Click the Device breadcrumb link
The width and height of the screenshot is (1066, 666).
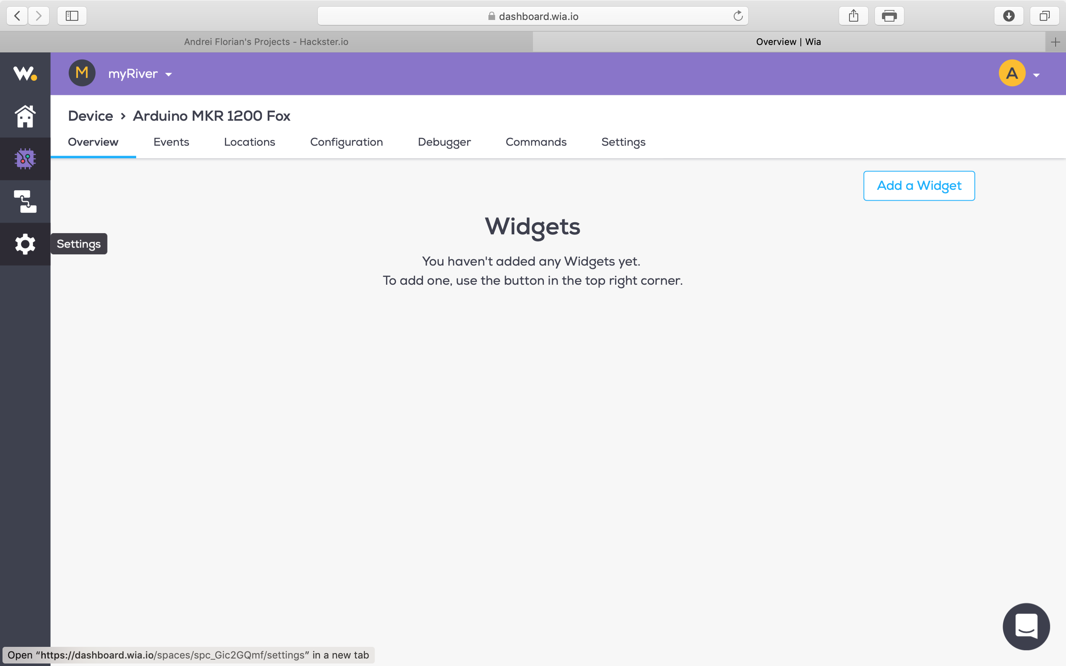pos(90,116)
